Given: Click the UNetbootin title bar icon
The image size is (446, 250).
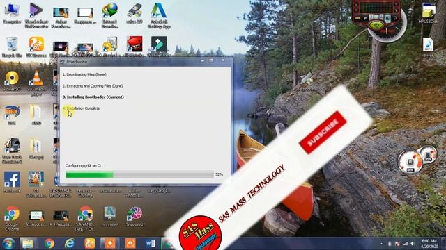Looking at the screenshot, I should click(62, 62).
